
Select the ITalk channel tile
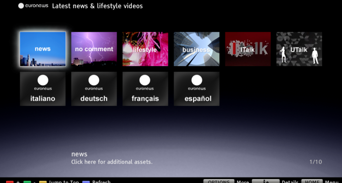click(x=248, y=49)
